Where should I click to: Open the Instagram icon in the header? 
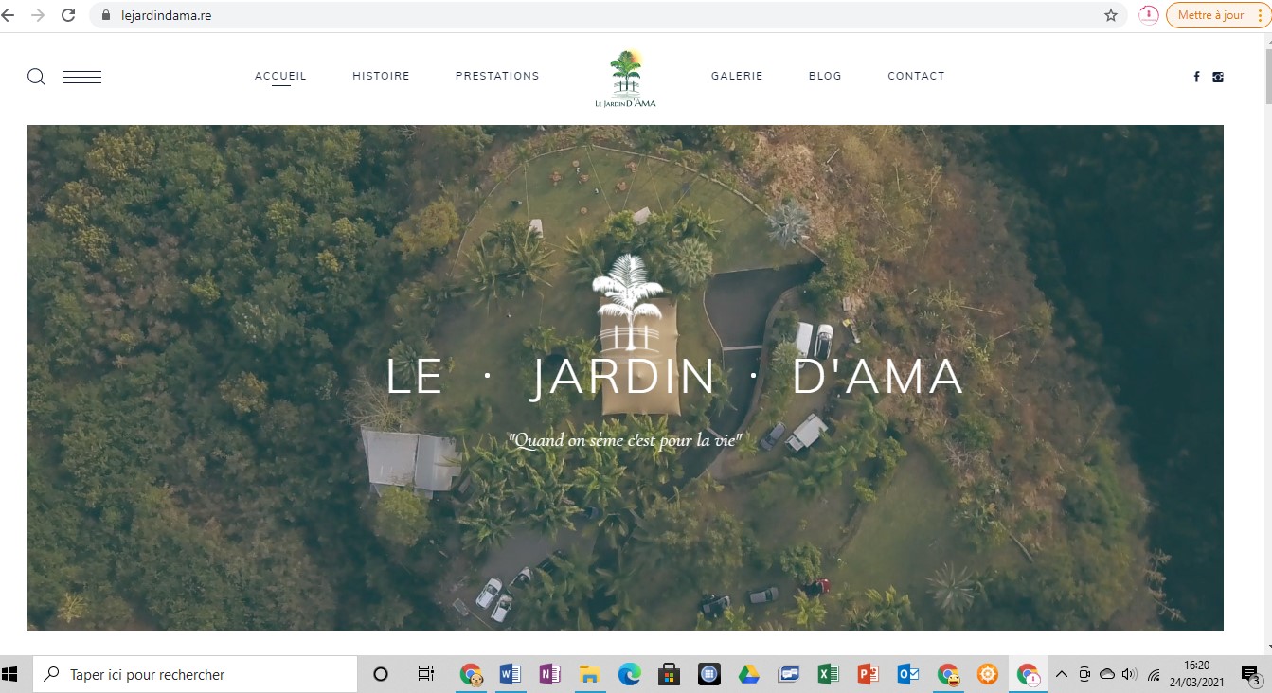tap(1218, 77)
